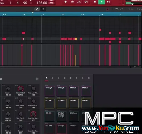Trigger the CT2Key1 pad
Image resolution: width=142 pixels, height=134 pixels.
click(49, 91)
